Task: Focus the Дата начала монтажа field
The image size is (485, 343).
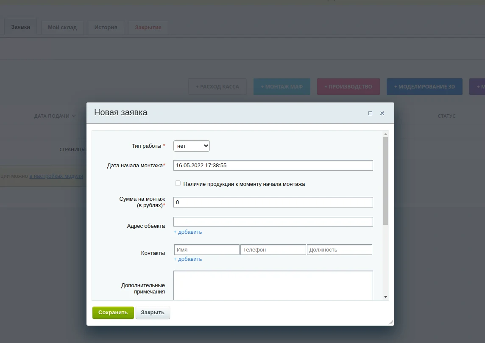Action: coord(273,165)
